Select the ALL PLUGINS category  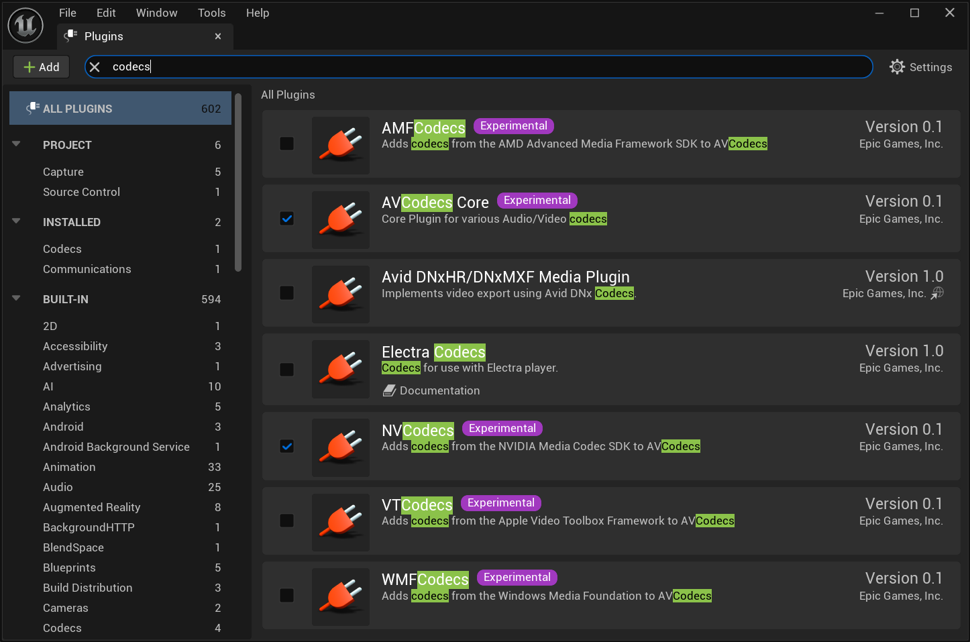point(121,108)
